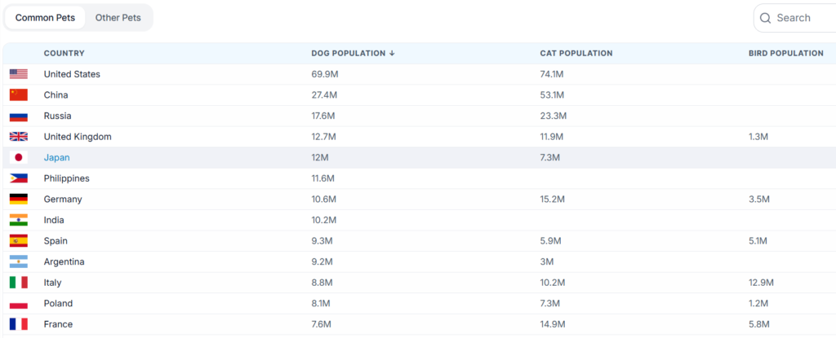Viewport: 836px width, 338px height.
Task: Sort by Bird Population column header
Action: 785,53
